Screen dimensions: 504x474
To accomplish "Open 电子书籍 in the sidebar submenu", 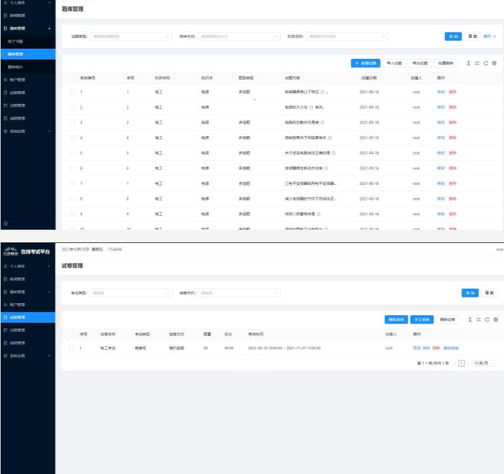I will coord(15,41).
